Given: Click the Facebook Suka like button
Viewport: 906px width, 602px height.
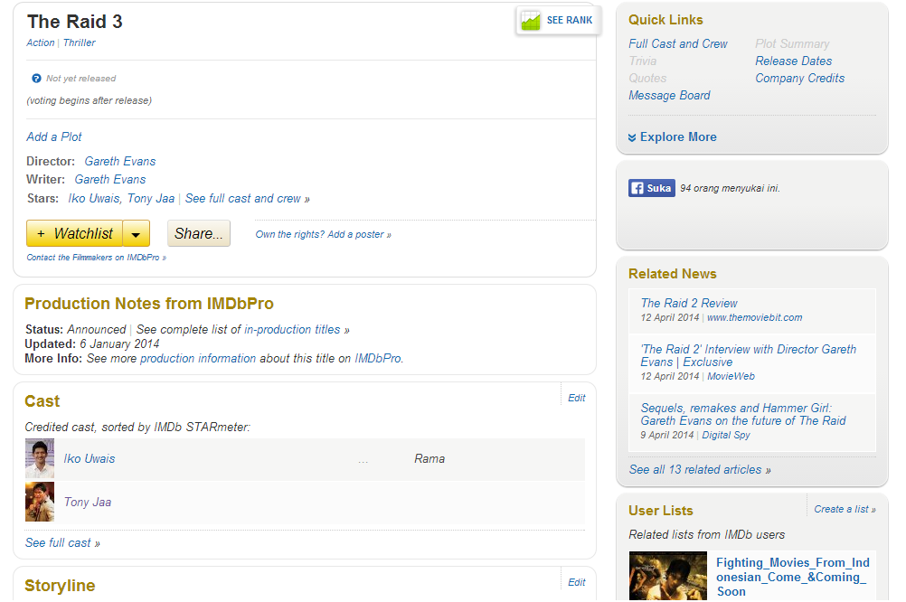Looking at the screenshot, I should [651, 188].
